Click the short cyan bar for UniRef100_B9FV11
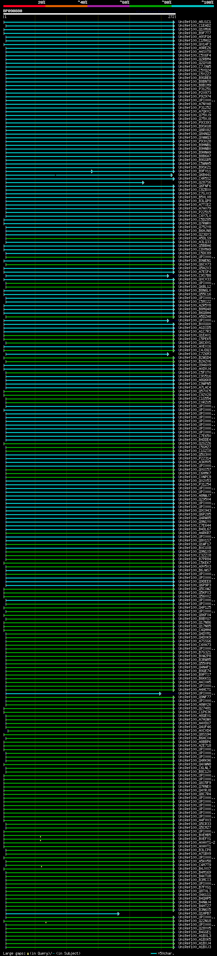This screenshot has height=956, width=217. pos(49,171)
